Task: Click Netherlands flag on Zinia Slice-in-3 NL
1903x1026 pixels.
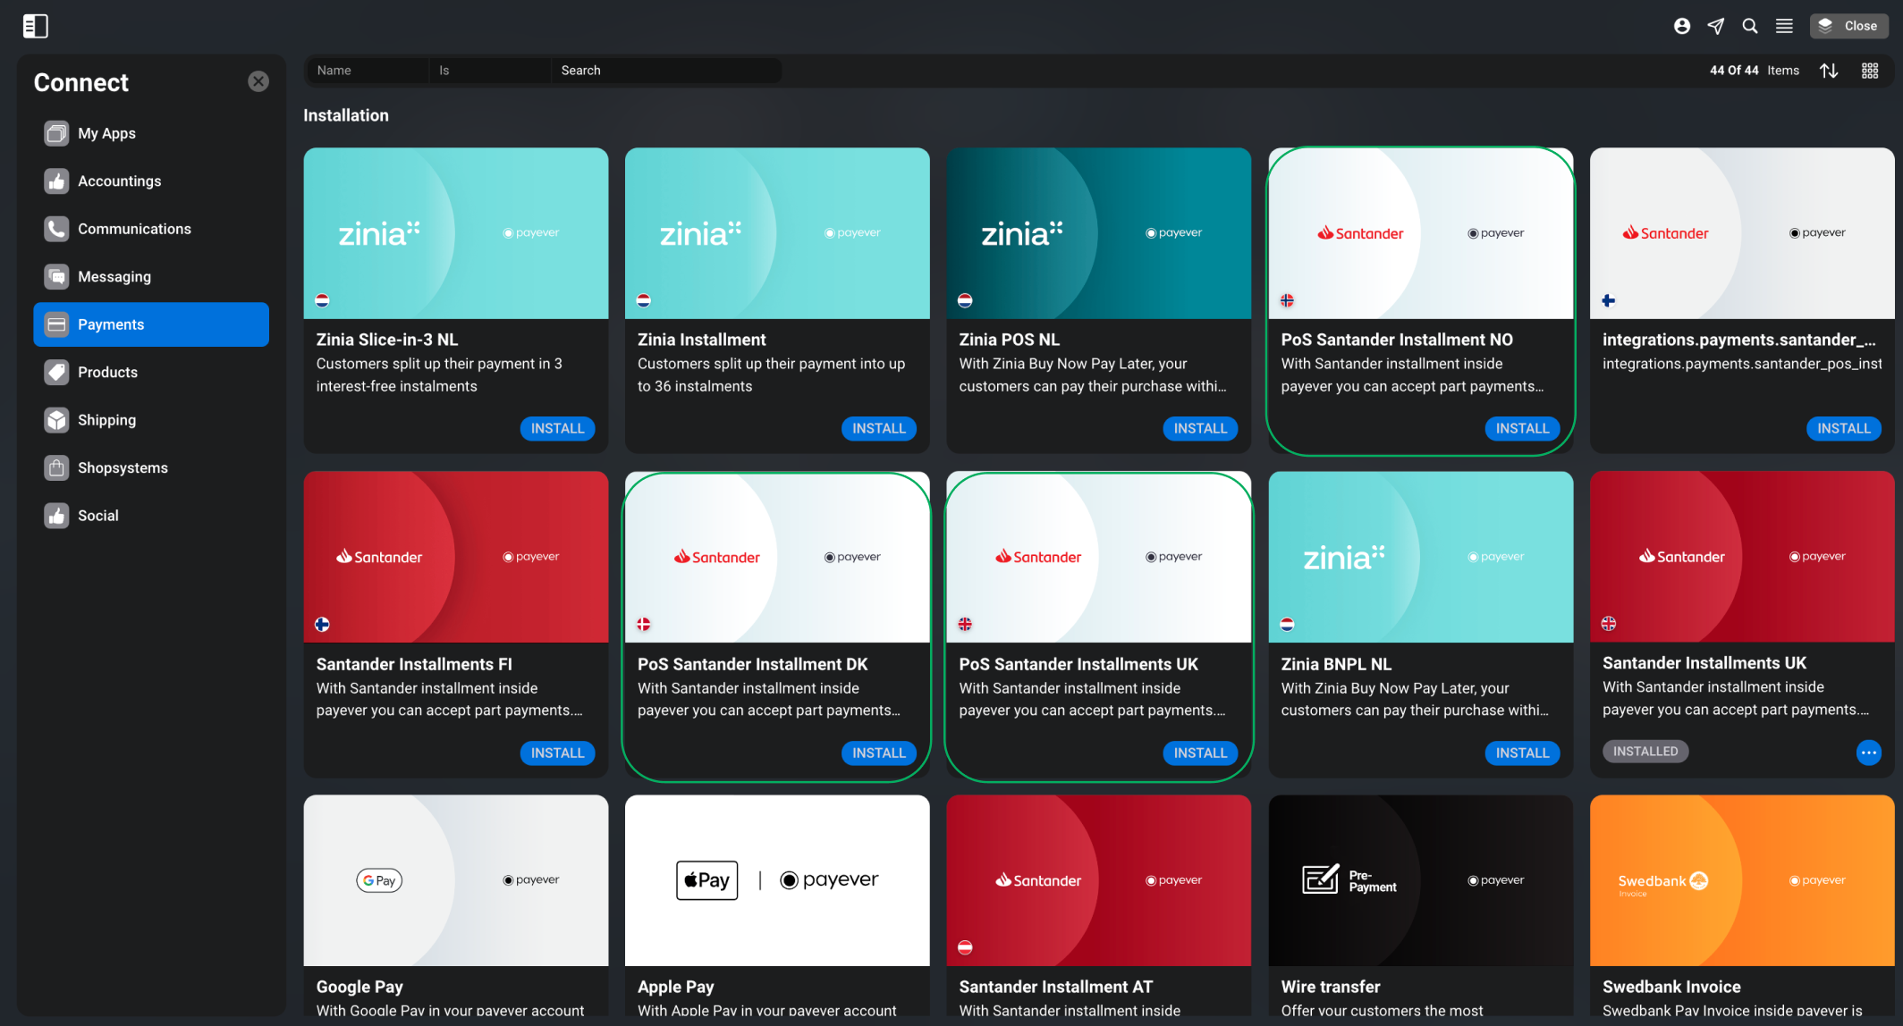Action: [x=323, y=300]
